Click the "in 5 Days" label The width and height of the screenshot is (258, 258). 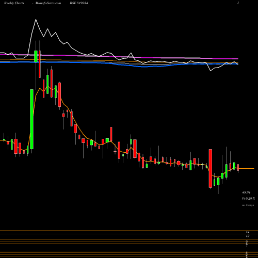(248, 205)
